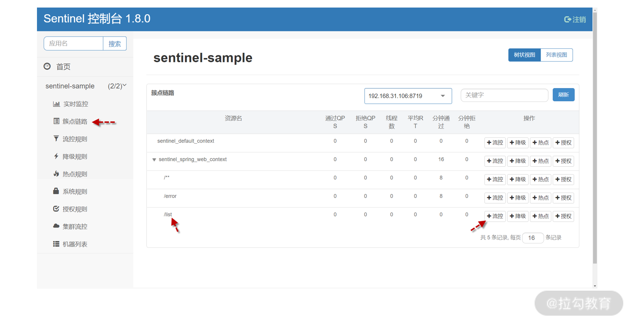The image size is (632, 324).
Task: Collapse the sentinel-sample app menu
Action: [124, 86]
